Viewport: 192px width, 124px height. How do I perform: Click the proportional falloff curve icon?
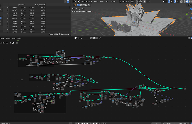(x=148, y=1)
